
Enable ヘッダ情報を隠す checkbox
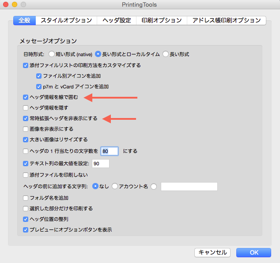click(26, 108)
